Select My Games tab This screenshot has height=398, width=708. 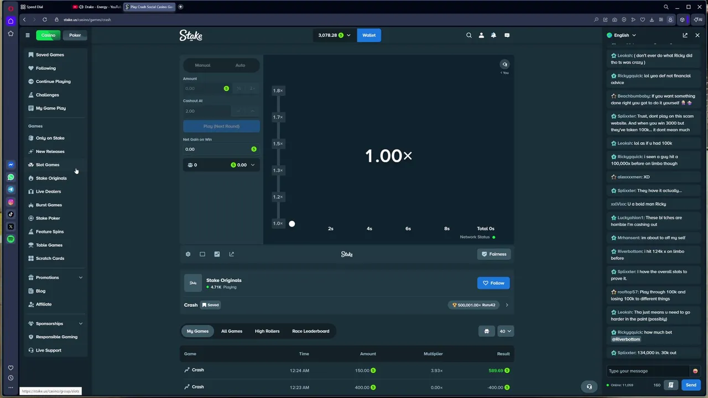coord(197,331)
